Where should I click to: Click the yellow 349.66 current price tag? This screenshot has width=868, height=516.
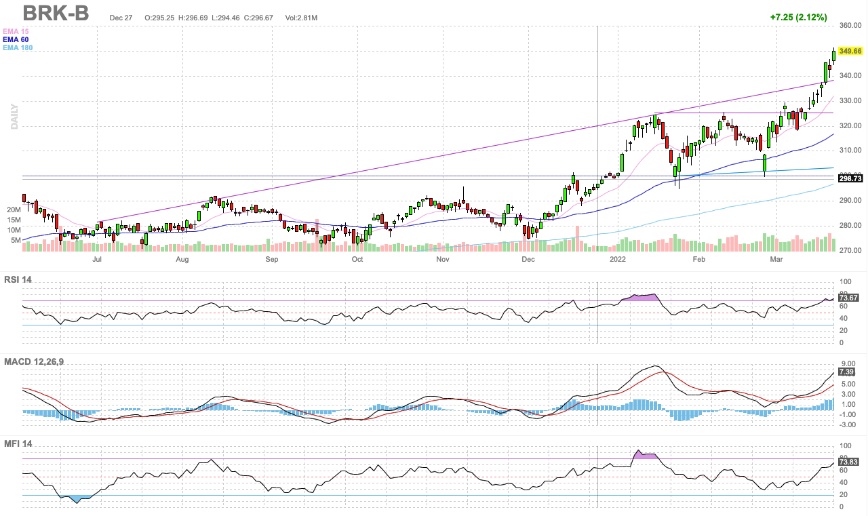850,51
